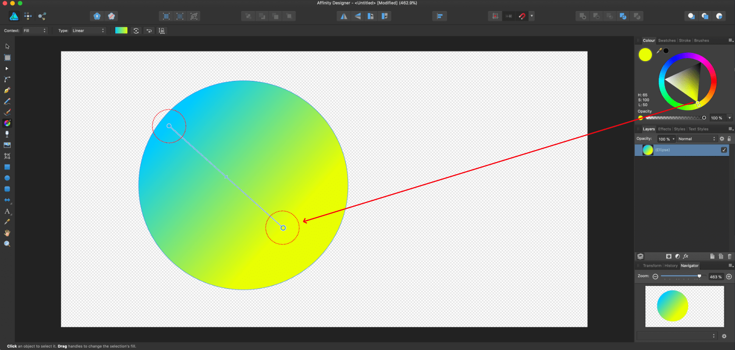Pick the Artistic Text tool
The width and height of the screenshot is (735, 350).
point(7,211)
